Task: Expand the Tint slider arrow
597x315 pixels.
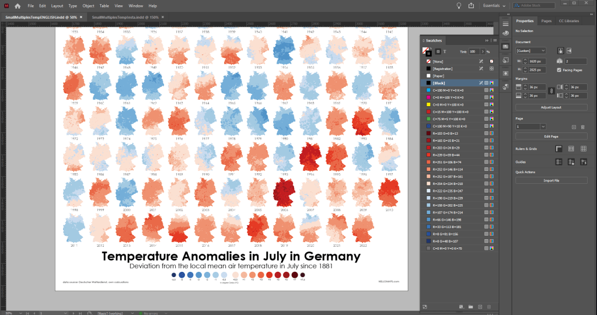Action: pyautogui.click(x=483, y=51)
